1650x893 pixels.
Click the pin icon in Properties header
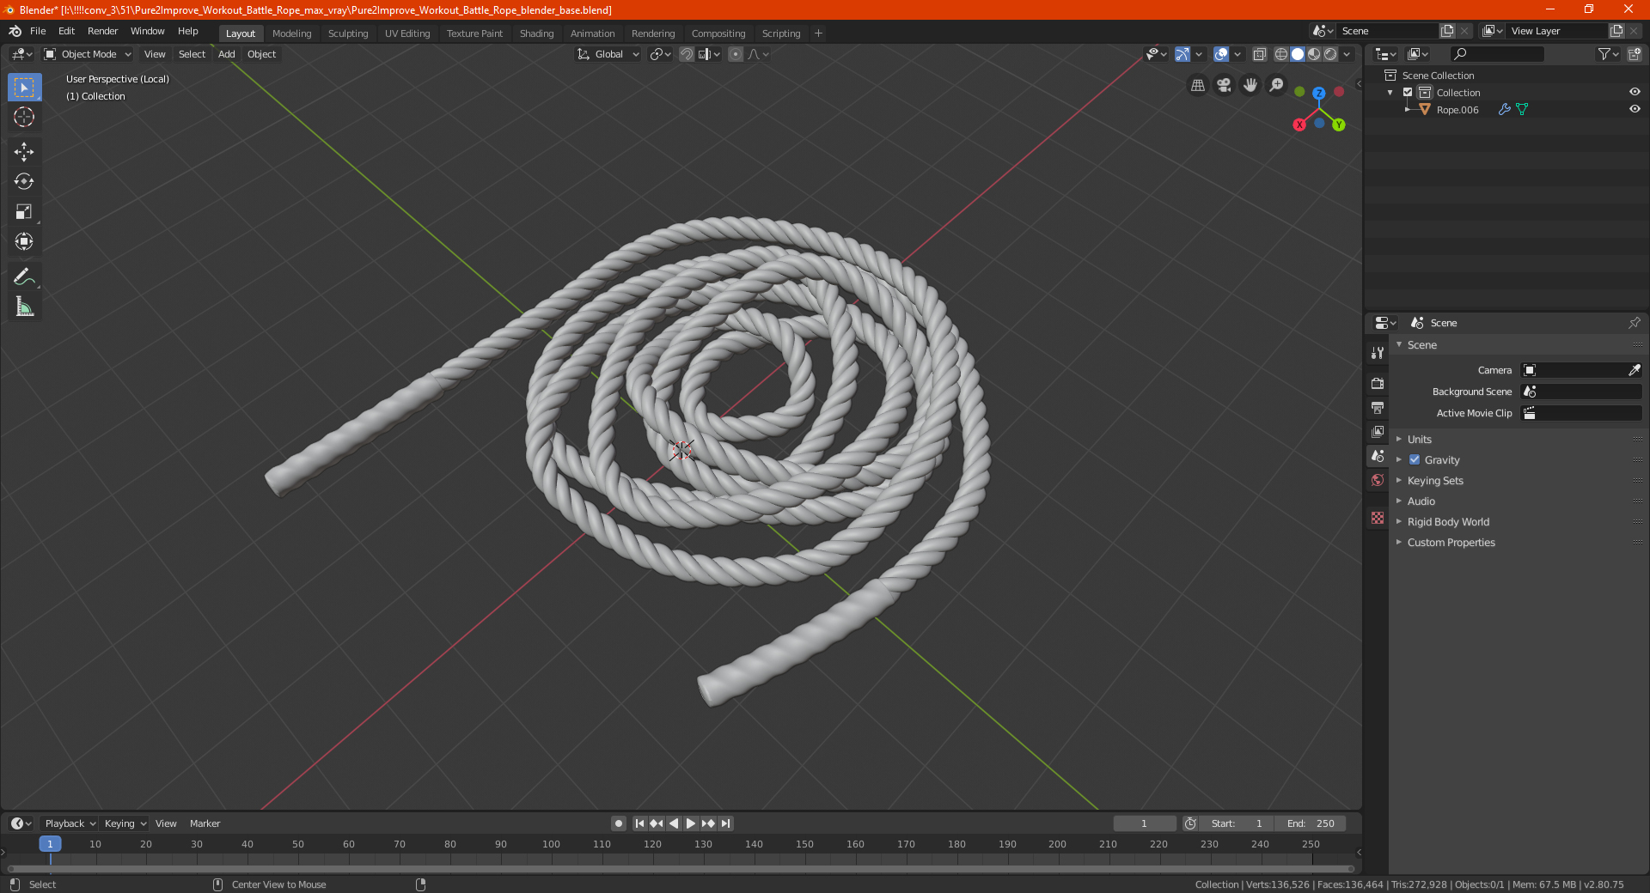pos(1634,323)
